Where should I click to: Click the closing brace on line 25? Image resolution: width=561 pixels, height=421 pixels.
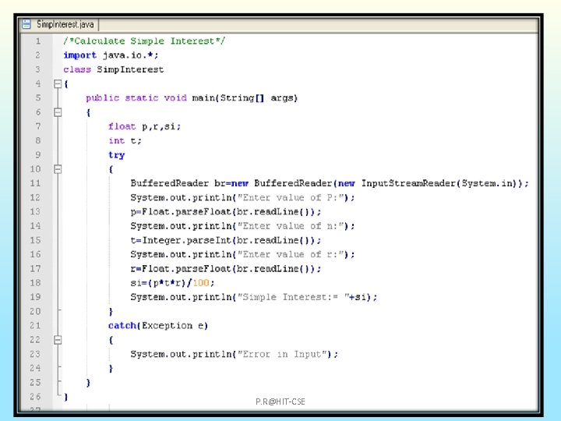click(x=88, y=383)
